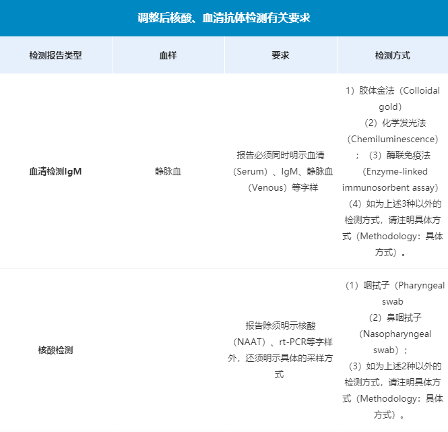
Task: Click the "(NAAT)、rt-PCR等字样" requirement line
Action: pyautogui.click(x=280, y=342)
